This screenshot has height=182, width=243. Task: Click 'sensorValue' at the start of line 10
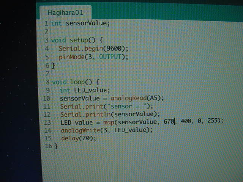tap(80, 99)
